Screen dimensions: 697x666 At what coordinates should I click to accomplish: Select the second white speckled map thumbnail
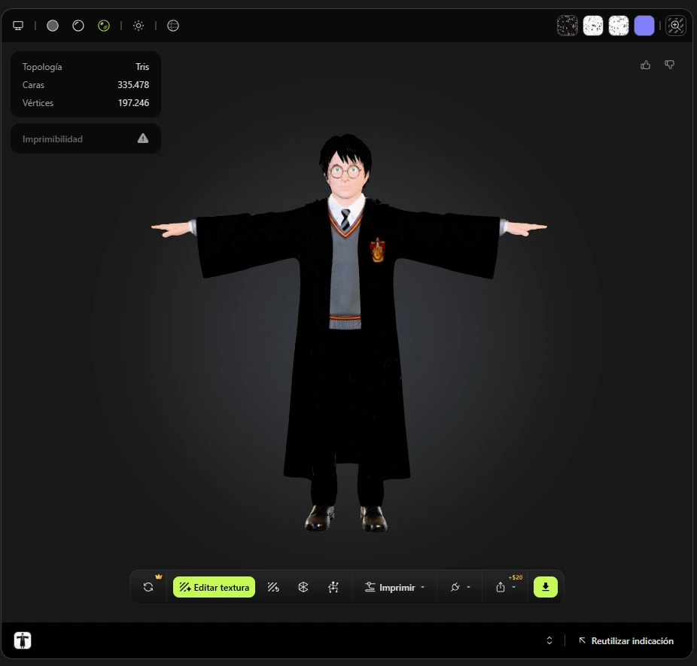[618, 26]
